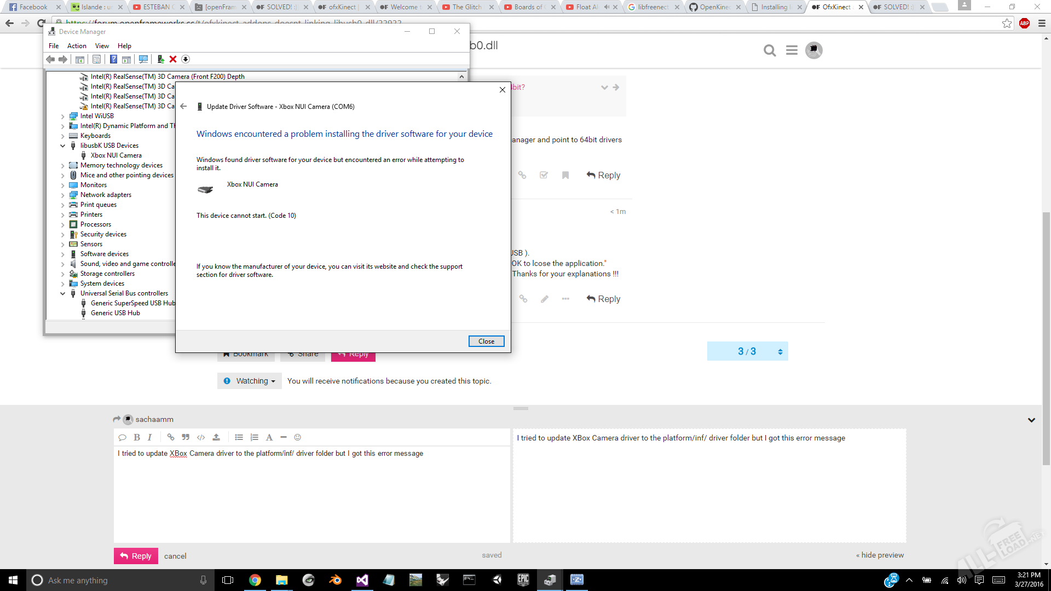Image resolution: width=1051 pixels, height=591 pixels.
Task: Click the pink Reply submit button
Action: coord(136,556)
